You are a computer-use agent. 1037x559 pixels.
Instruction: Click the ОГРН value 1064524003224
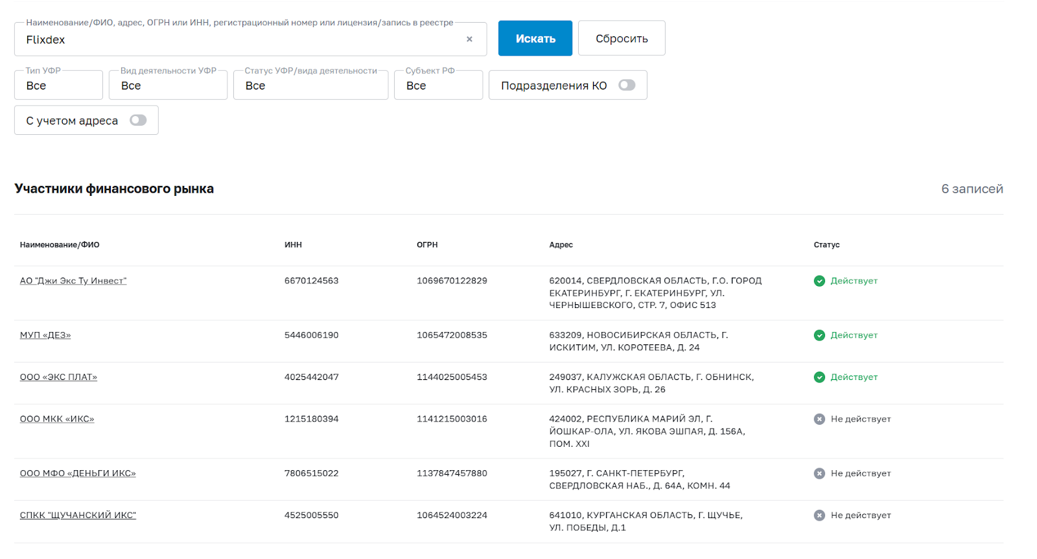tap(452, 515)
